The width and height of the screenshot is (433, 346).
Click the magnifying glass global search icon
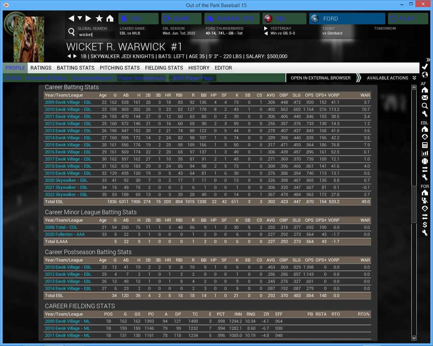pos(71,32)
